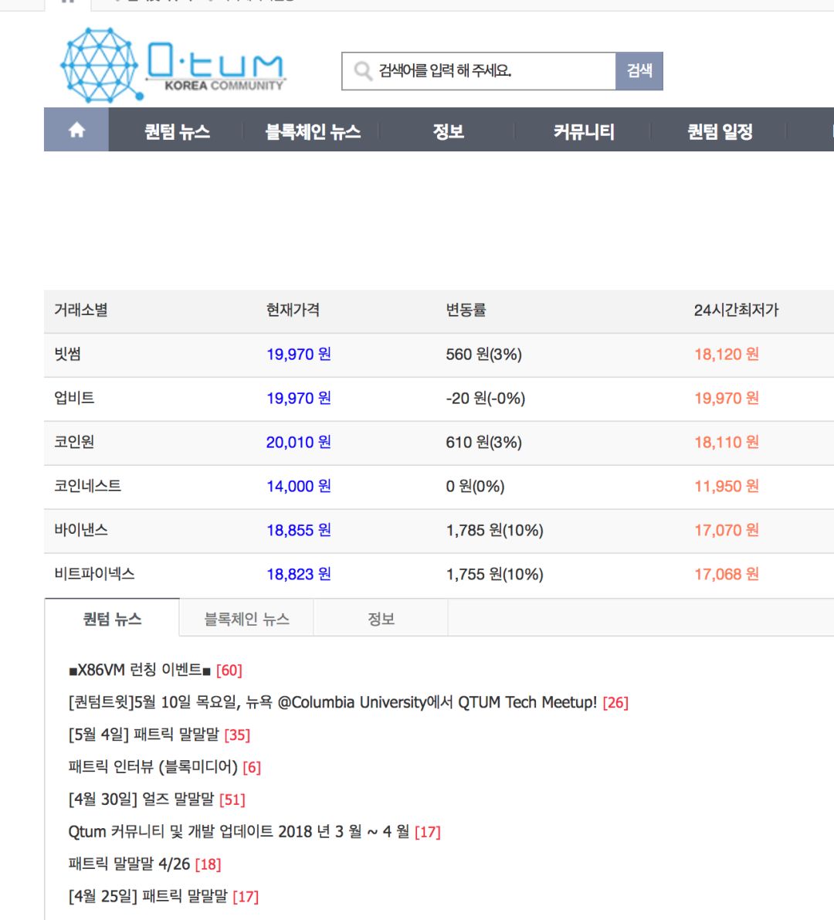Select the 비트파이넥스 exchange row name
834x920 pixels.
(x=94, y=574)
